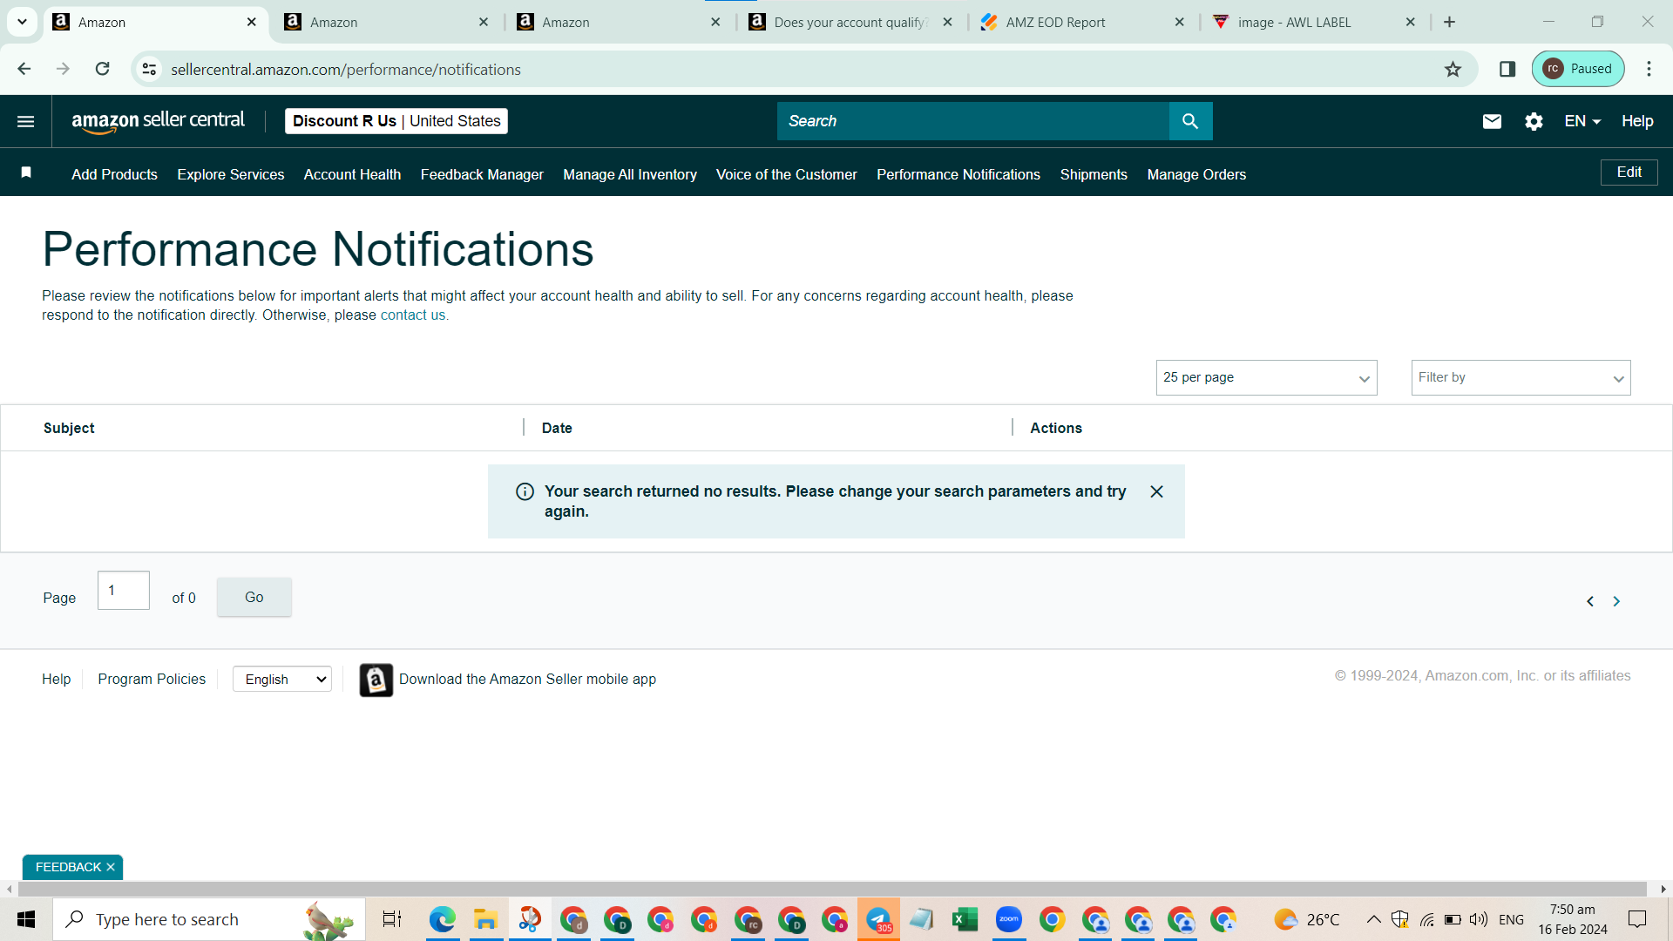Screen dimensions: 1673x941
Task: View site information icon in address bar
Action: click(150, 69)
